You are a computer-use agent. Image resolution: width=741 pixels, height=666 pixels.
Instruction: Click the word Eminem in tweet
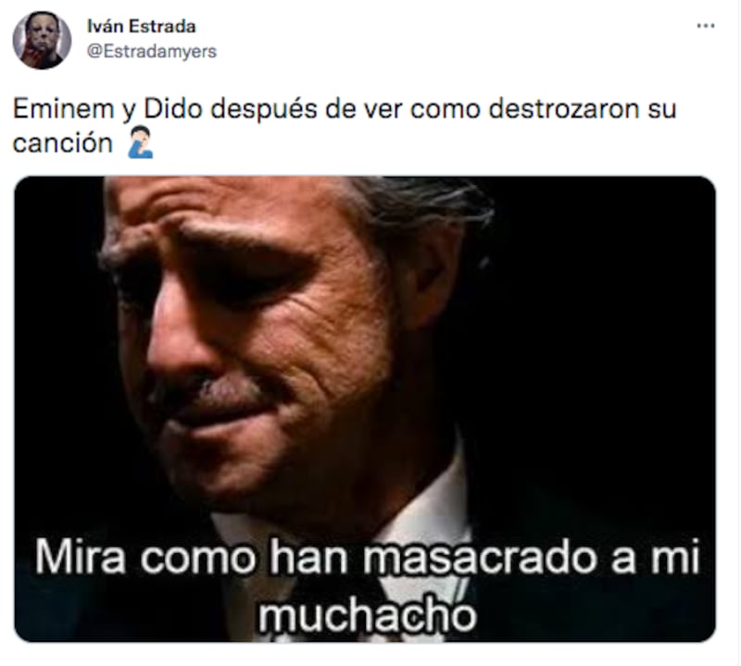coord(63,109)
